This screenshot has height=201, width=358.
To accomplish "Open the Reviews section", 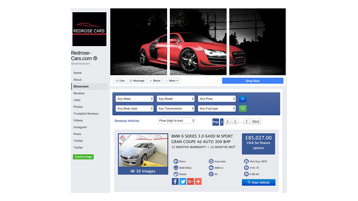I will (79, 93).
